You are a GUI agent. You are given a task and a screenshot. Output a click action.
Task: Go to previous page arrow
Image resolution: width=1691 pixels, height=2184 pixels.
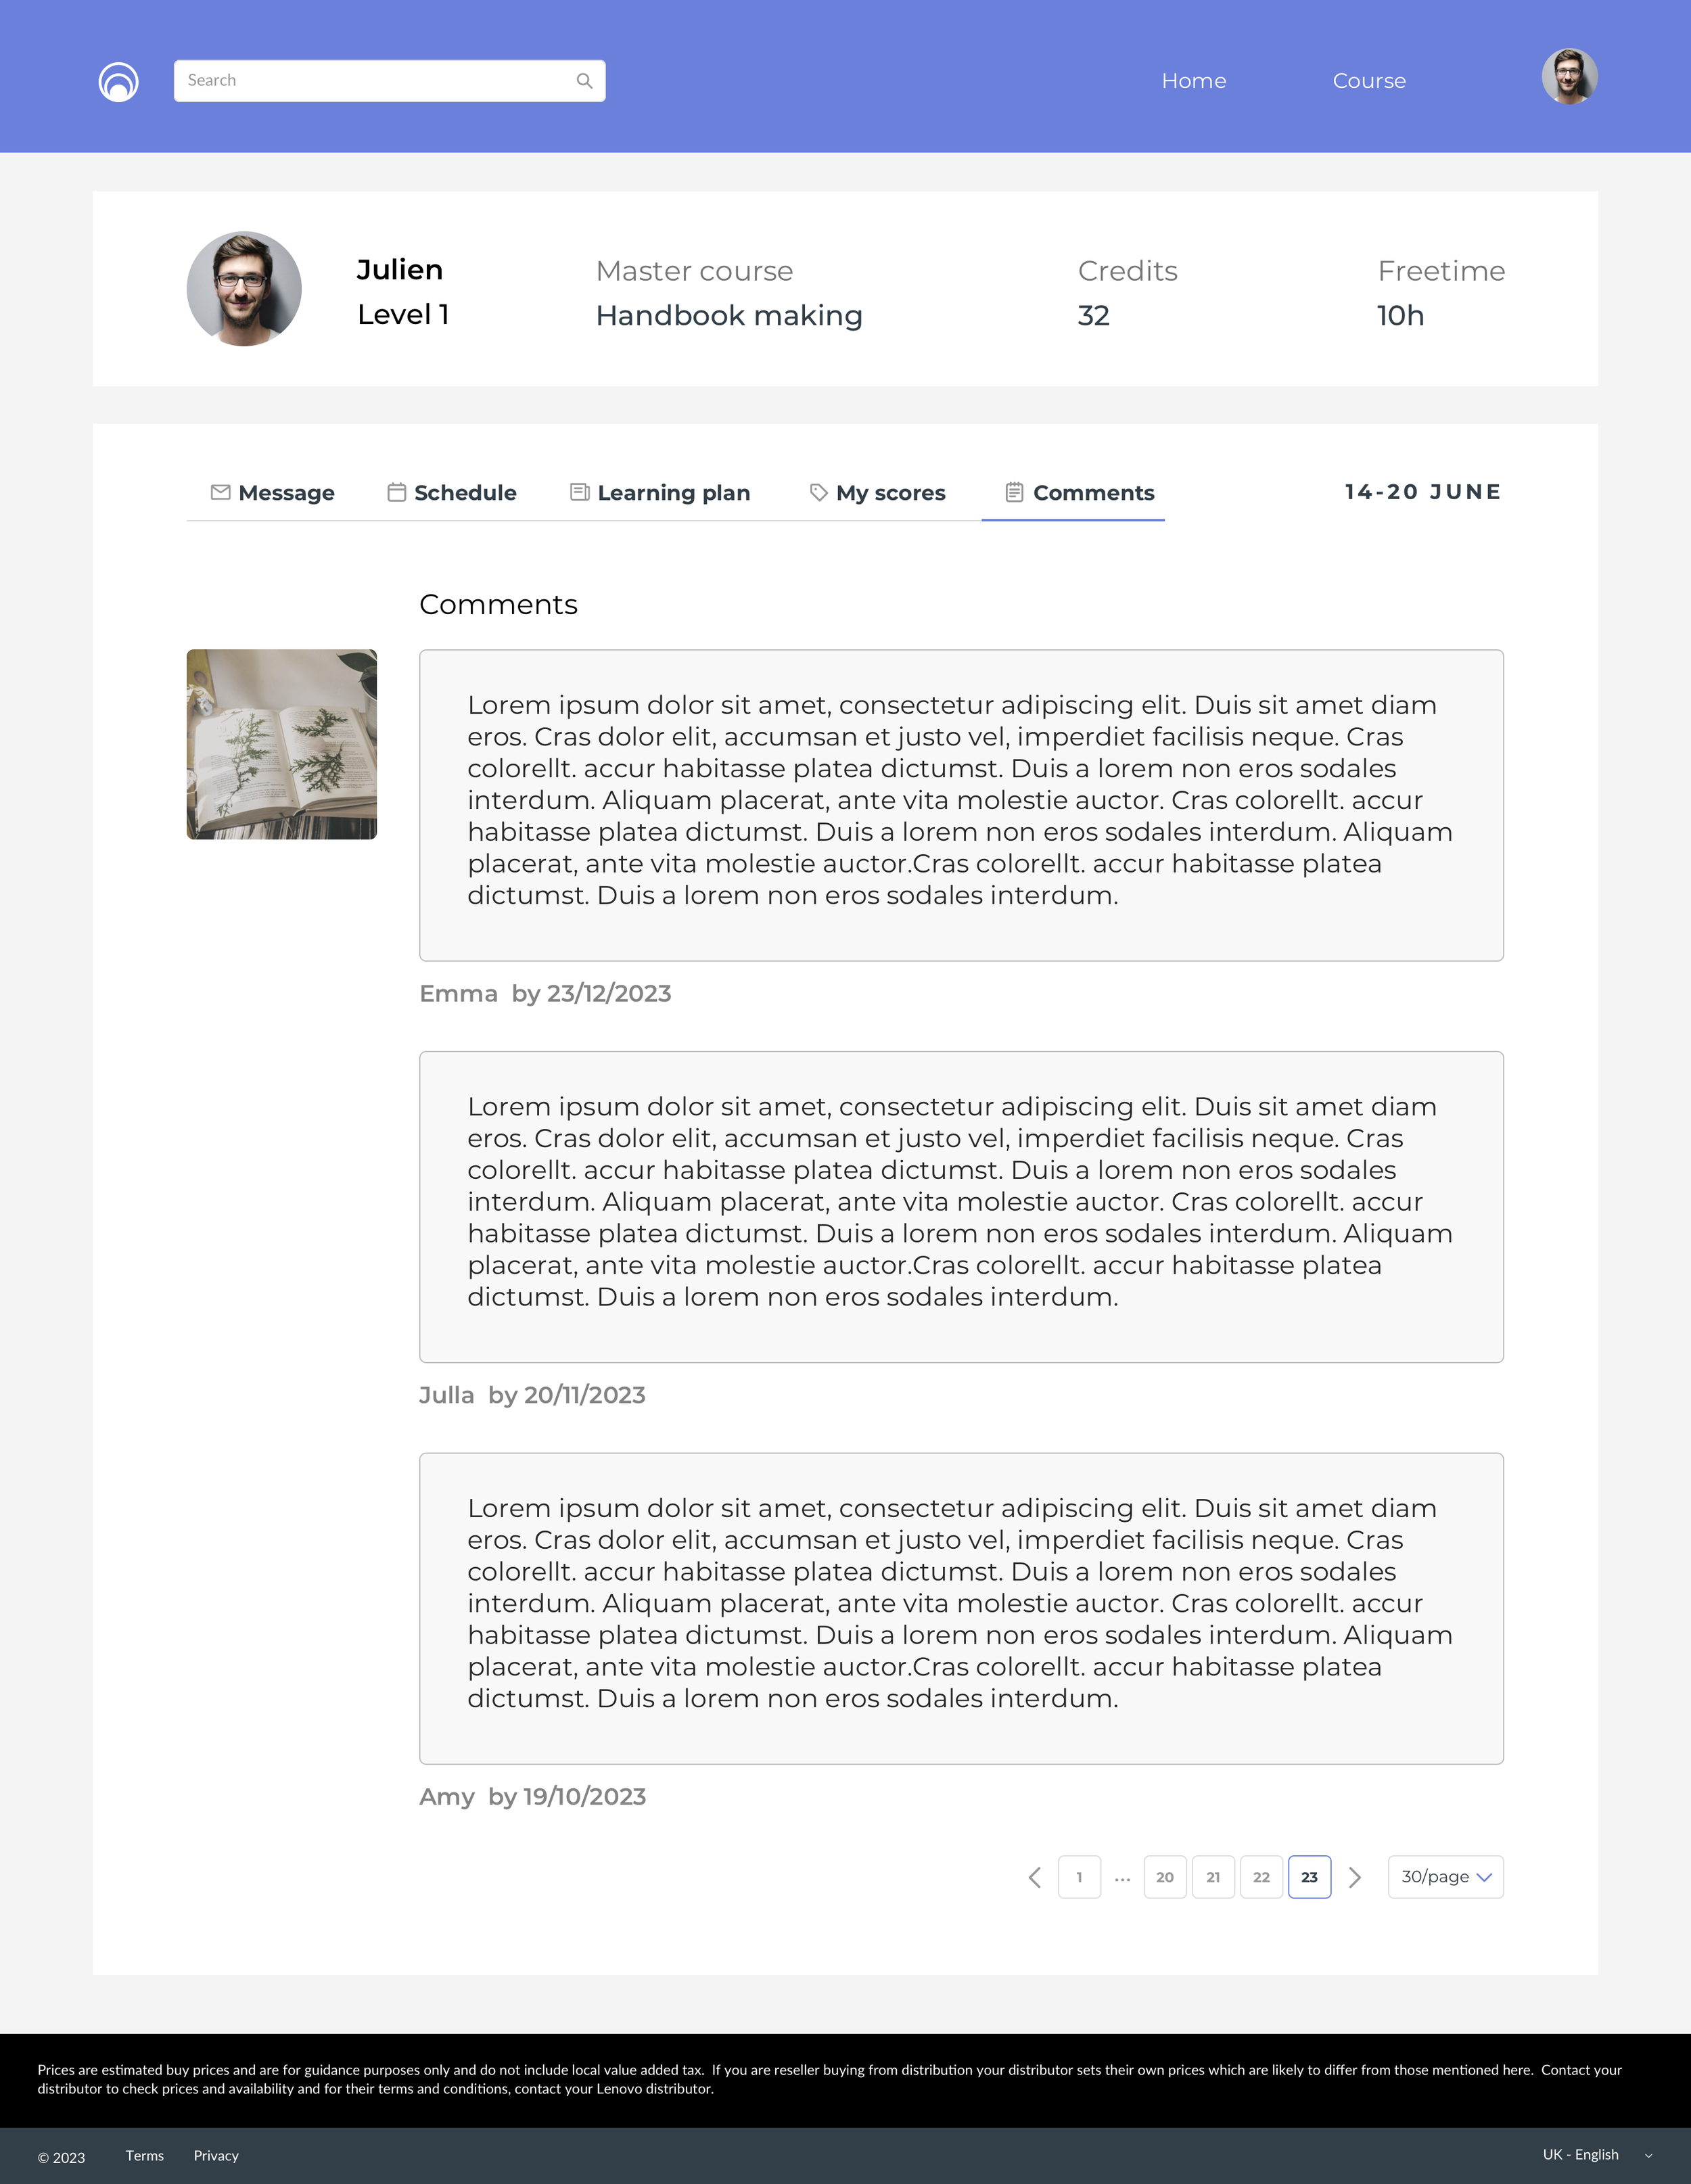pos(1034,1877)
